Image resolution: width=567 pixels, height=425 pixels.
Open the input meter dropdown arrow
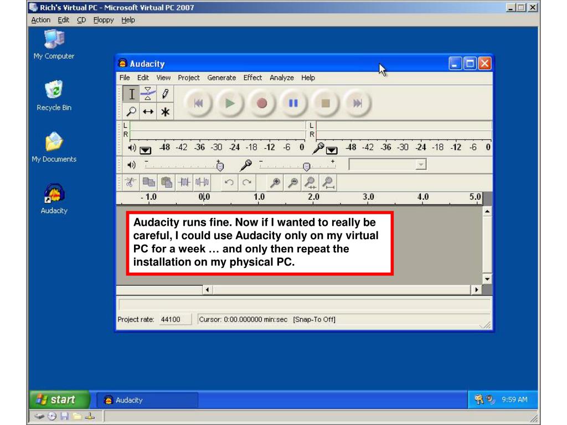tap(332, 150)
